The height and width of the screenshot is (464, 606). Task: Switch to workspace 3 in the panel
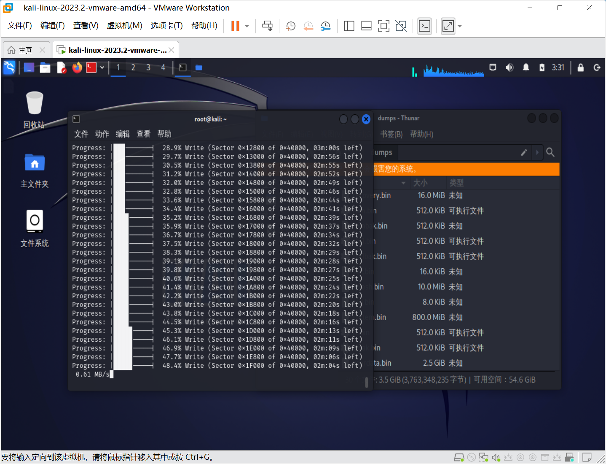click(x=148, y=67)
